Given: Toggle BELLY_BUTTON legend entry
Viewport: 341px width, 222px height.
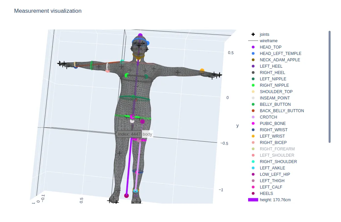Looking at the screenshot, I should (x=275, y=104).
